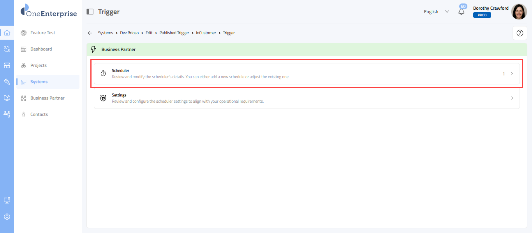Open Contacts in the sidebar menu
Image resolution: width=532 pixels, height=233 pixels.
[39, 114]
